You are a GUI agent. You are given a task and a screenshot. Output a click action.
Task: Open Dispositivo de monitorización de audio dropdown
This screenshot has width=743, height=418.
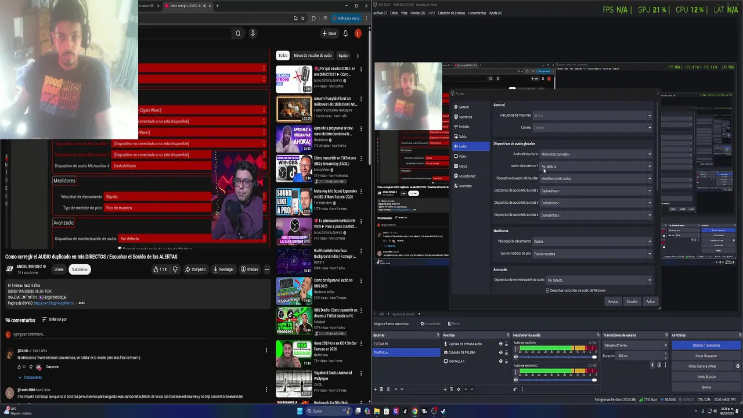tap(600, 280)
